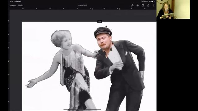Tap the rotation angle label above canvas

(x=100, y=22)
